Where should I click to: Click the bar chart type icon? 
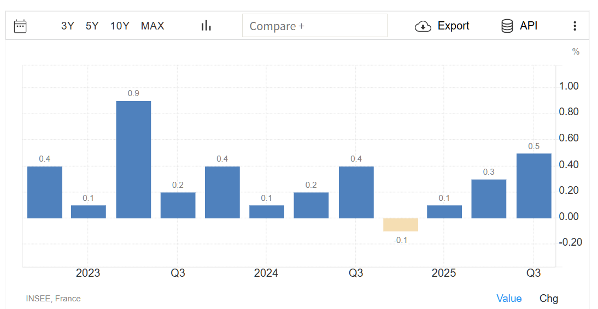(x=206, y=26)
